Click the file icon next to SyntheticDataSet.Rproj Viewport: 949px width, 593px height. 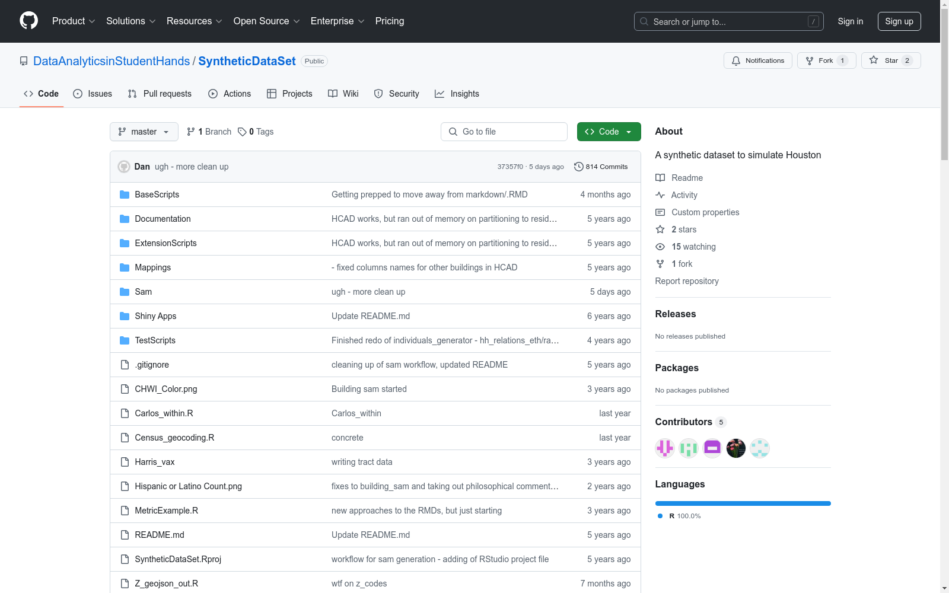[125, 559]
